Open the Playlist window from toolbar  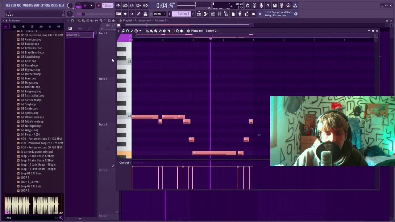[x=199, y=14]
